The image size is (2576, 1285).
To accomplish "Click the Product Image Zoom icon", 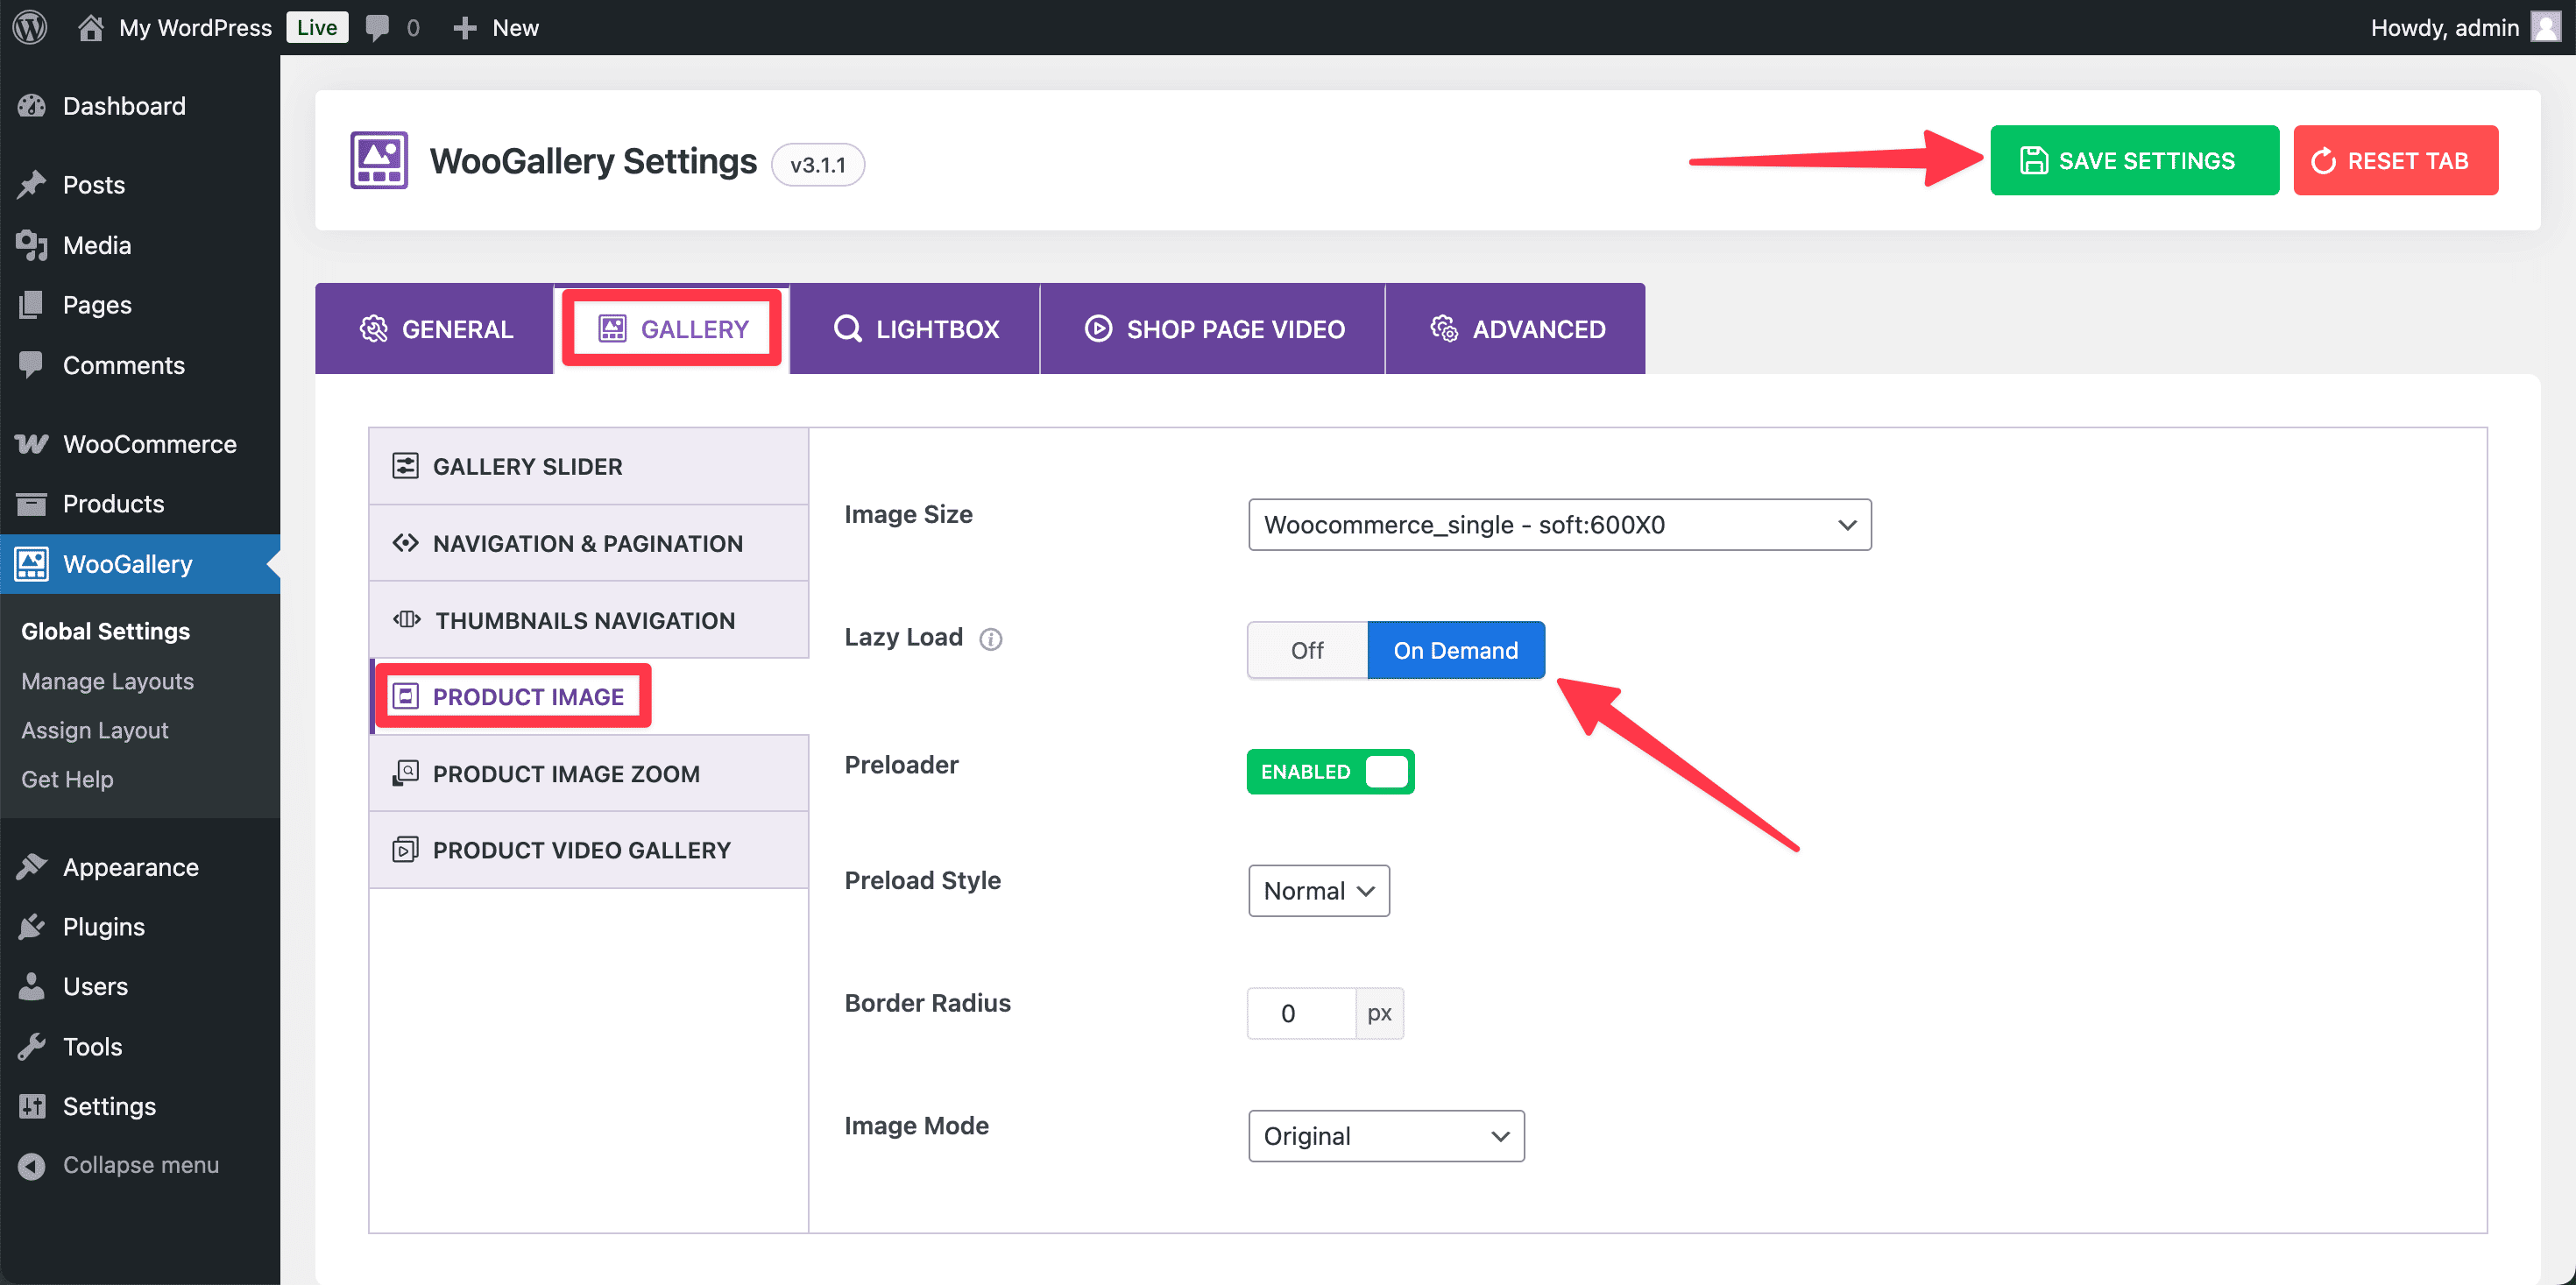I will (405, 773).
